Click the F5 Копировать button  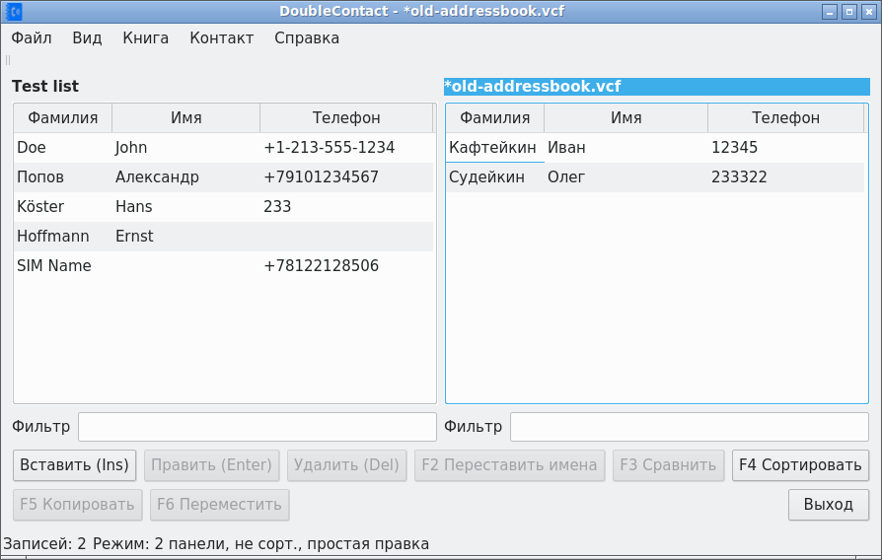point(77,505)
